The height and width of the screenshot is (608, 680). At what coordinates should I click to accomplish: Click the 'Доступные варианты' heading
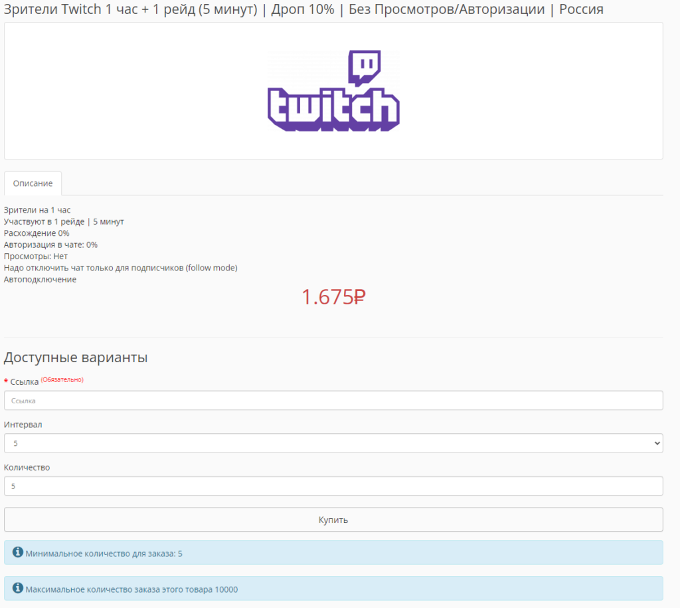coord(76,357)
